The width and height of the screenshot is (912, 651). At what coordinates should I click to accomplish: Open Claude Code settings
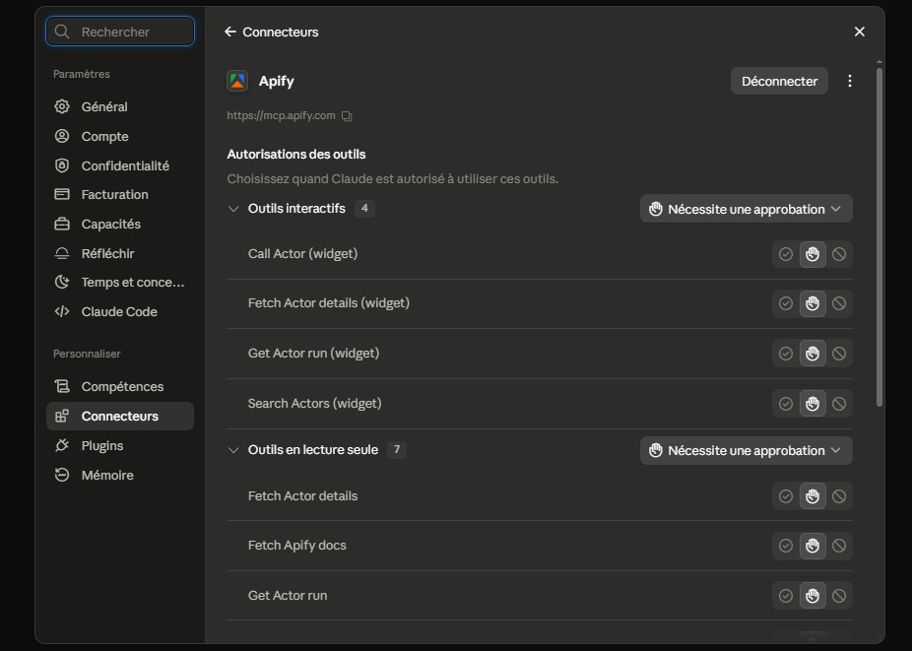point(120,312)
